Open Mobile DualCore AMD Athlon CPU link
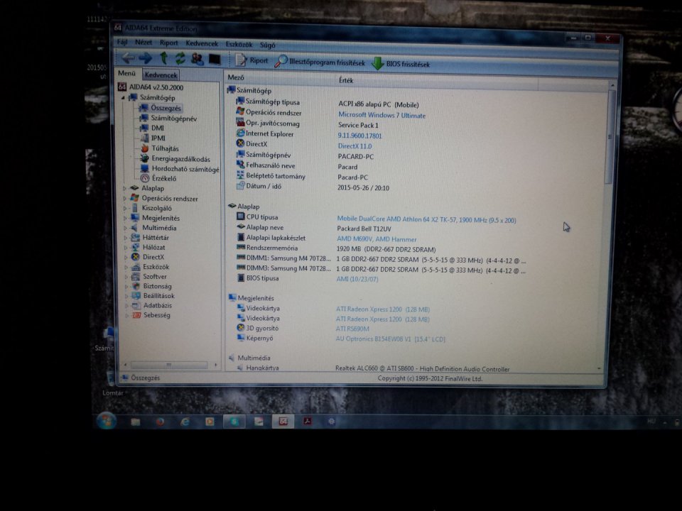The image size is (682, 511). pos(426,220)
